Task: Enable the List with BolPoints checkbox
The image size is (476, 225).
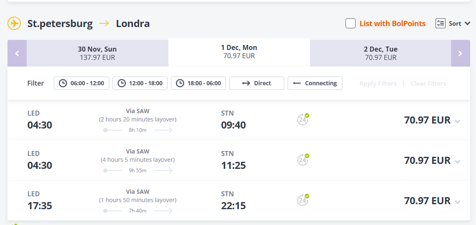Action: pos(351,23)
